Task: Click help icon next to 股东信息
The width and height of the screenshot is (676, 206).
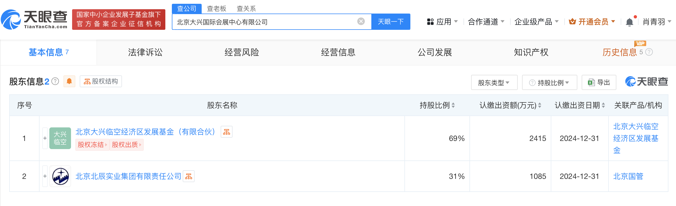Action: (x=55, y=81)
